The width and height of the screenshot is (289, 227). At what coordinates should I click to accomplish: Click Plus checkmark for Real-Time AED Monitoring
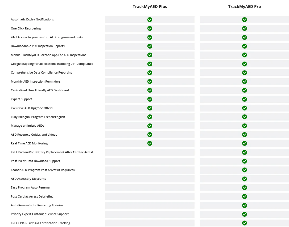(150, 143)
